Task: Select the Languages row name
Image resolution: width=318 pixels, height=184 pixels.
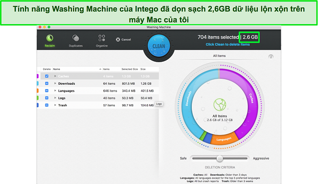Action: [66, 91]
